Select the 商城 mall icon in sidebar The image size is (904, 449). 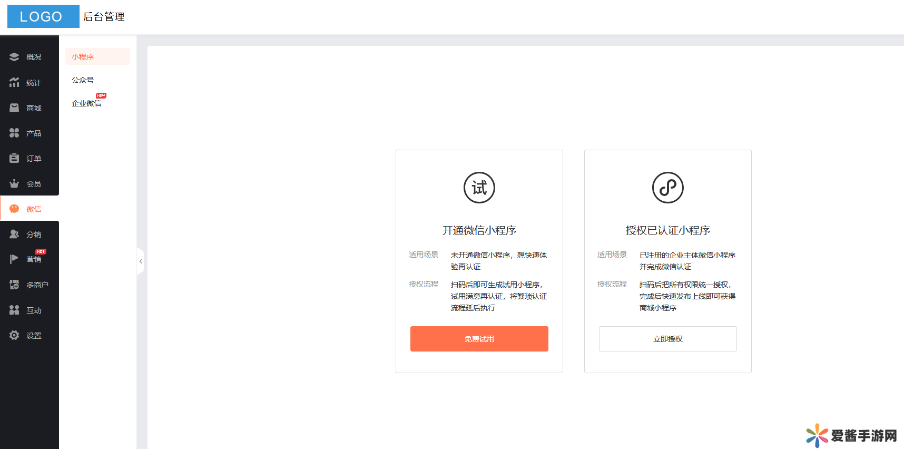[x=14, y=108]
